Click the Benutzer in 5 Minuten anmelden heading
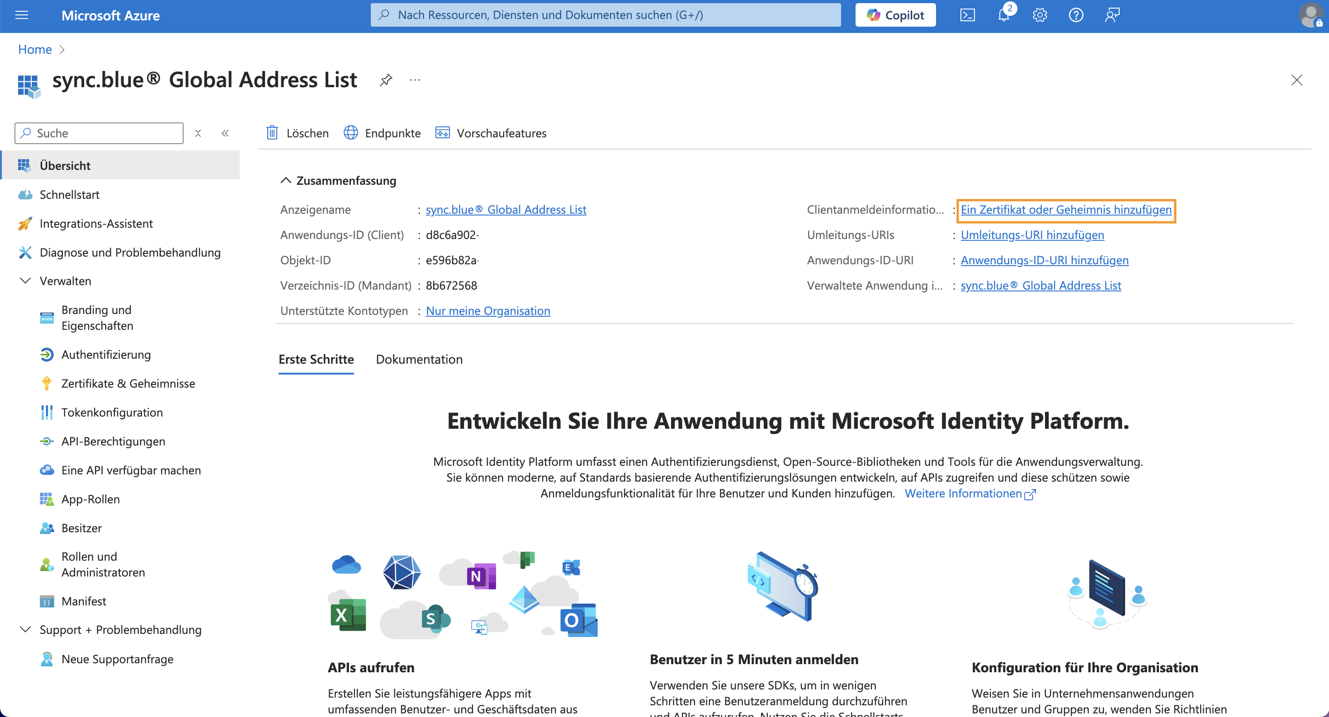The height and width of the screenshot is (717, 1329). click(754, 659)
